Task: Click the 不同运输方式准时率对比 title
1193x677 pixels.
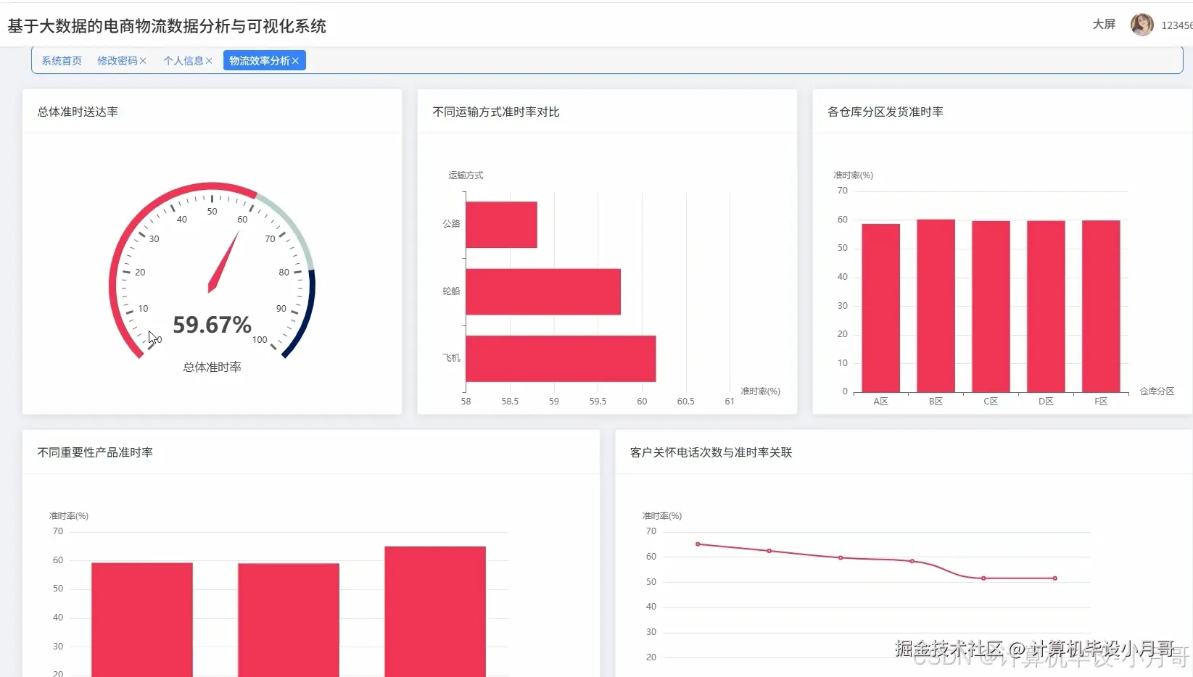Action: [x=496, y=112]
